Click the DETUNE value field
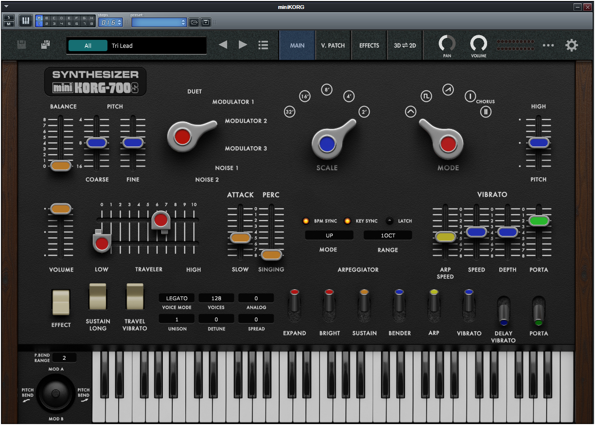The width and height of the screenshot is (595, 425). (216, 319)
